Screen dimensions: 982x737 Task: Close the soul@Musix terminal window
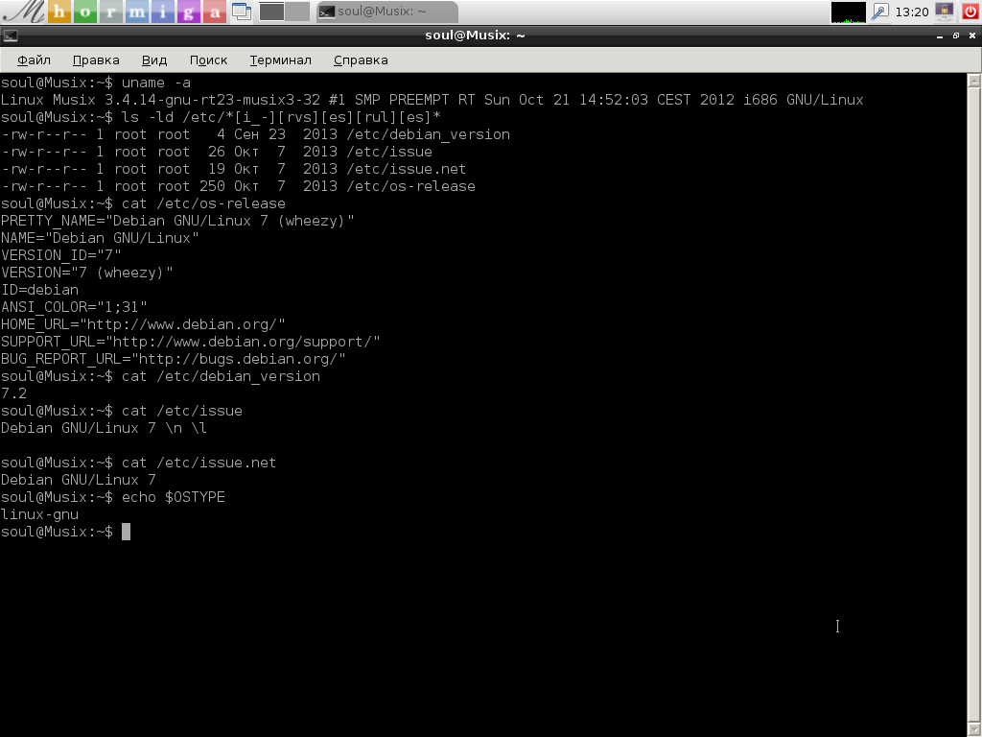(x=972, y=36)
